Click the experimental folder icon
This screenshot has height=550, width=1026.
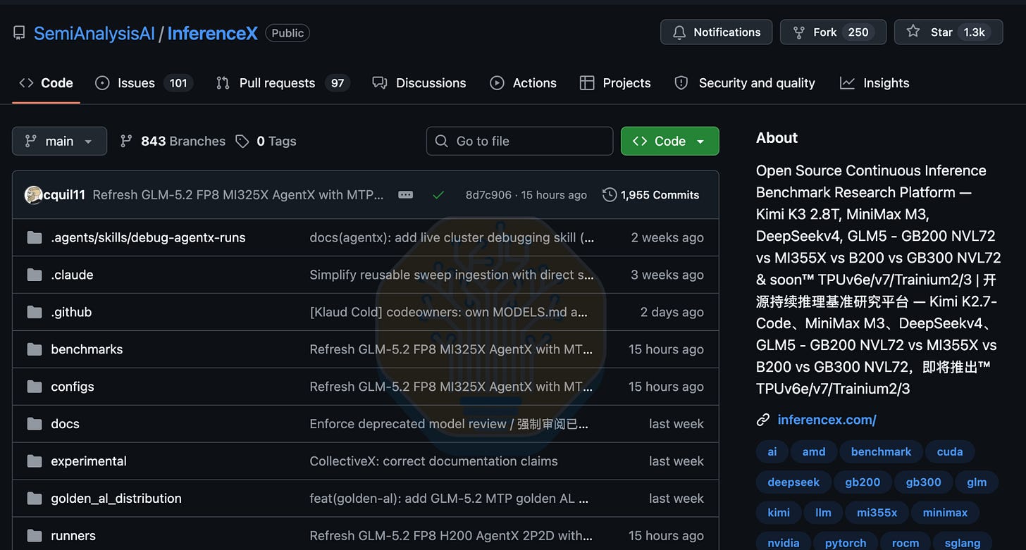pyautogui.click(x=34, y=461)
